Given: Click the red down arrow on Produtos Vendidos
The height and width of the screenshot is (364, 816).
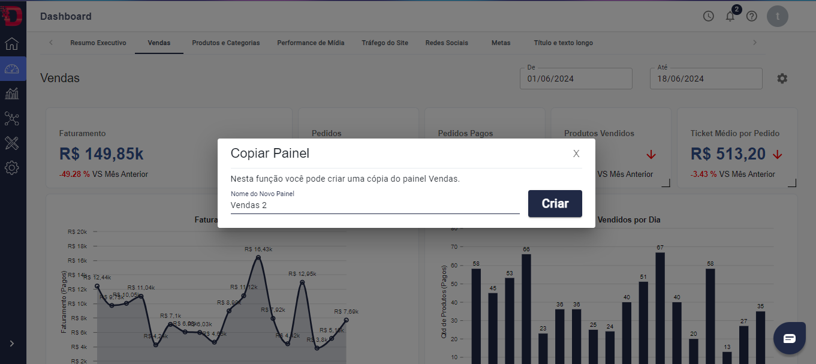Looking at the screenshot, I should point(651,155).
